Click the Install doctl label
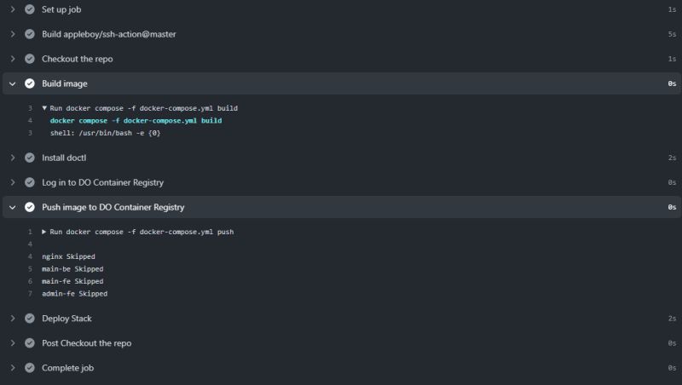This screenshot has height=385, width=682. 64,158
